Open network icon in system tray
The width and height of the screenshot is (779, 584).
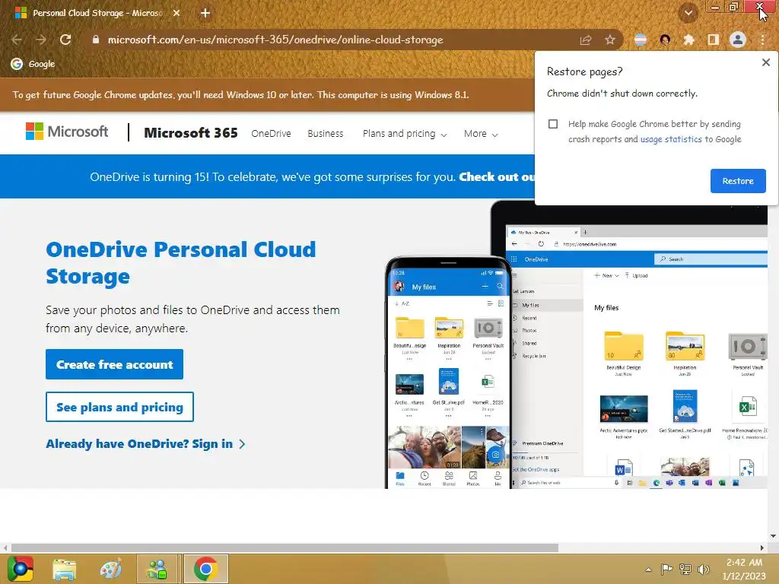685,570
